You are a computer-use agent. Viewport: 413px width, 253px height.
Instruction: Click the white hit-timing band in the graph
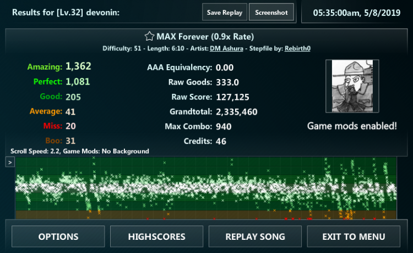204,188
